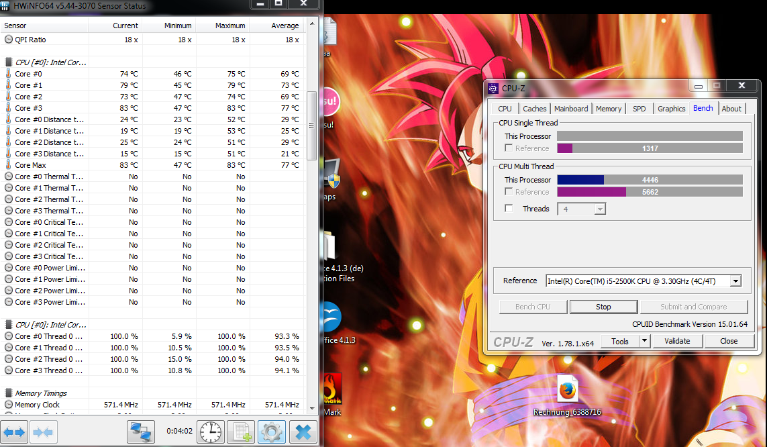This screenshot has height=447, width=767.
Task: Click HWiNFO scrollbar down arrow
Action: point(311,408)
